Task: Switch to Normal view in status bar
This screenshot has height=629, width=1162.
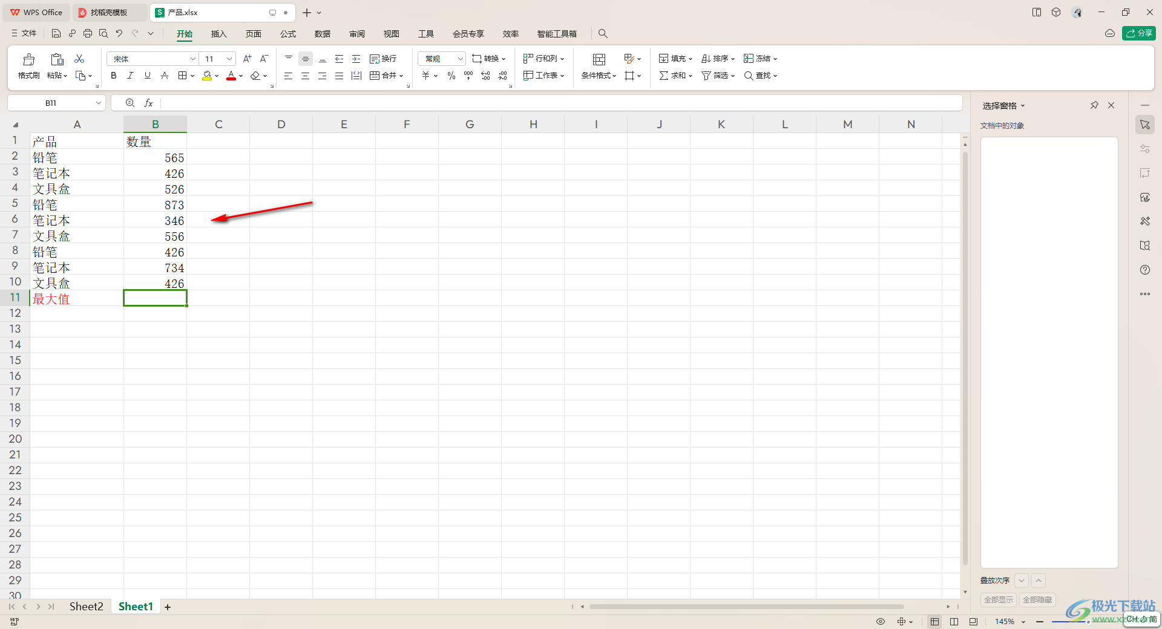Action: tap(935, 621)
